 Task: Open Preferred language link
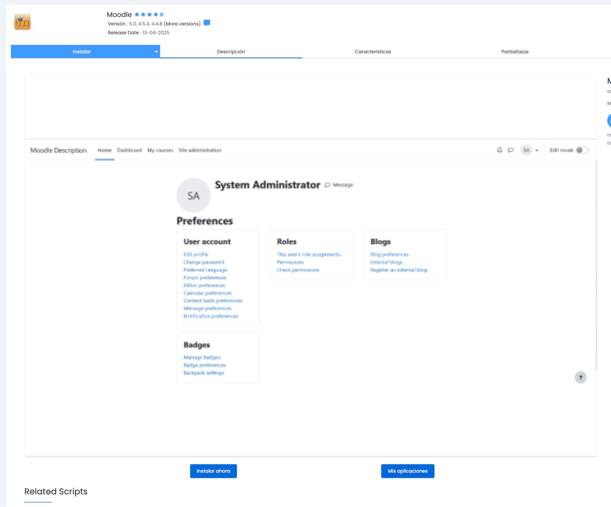click(205, 270)
